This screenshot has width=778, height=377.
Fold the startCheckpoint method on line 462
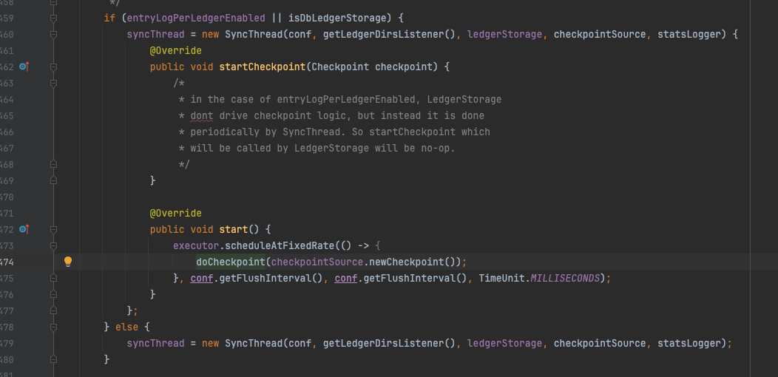(x=53, y=67)
